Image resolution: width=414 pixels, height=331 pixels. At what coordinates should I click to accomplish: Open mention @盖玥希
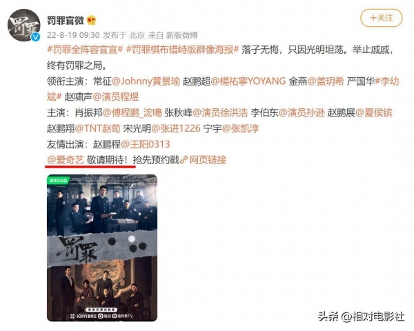[326, 81]
